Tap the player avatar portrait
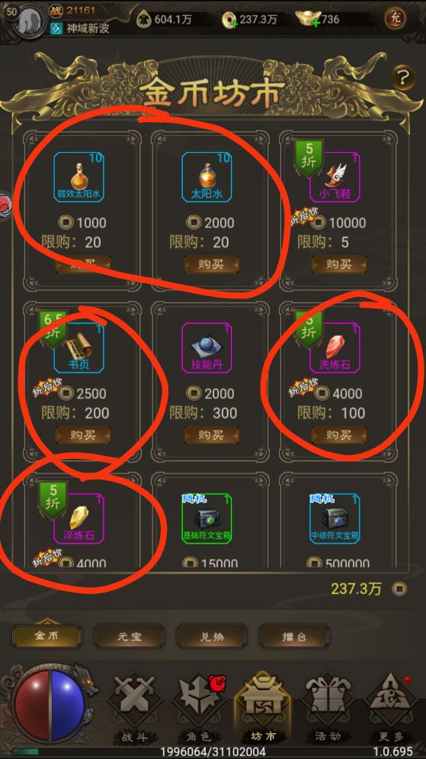Image resolution: width=426 pixels, height=759 pixels. click(x=30, y=21)
